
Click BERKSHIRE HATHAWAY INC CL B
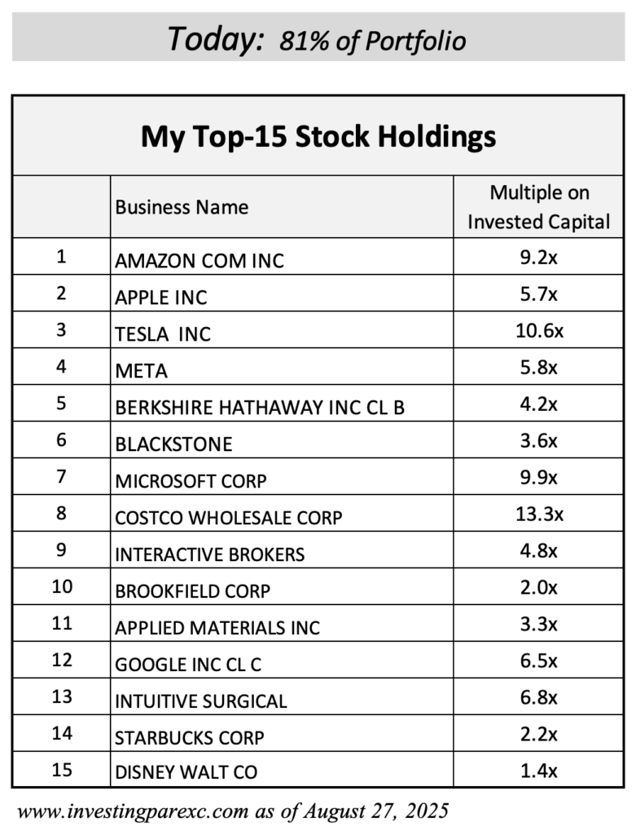[x=260, y=408]
